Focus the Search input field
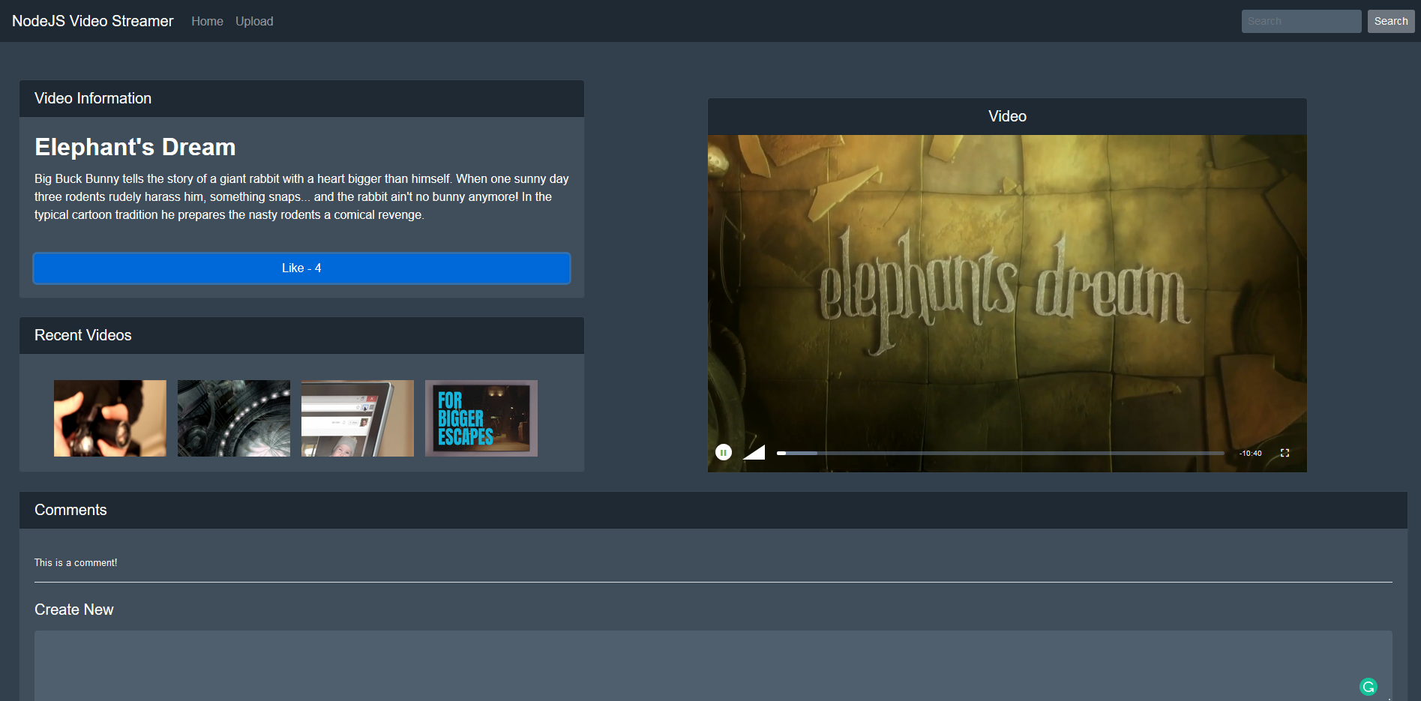The image size is (1421, 701). [x=1301, y=21]
